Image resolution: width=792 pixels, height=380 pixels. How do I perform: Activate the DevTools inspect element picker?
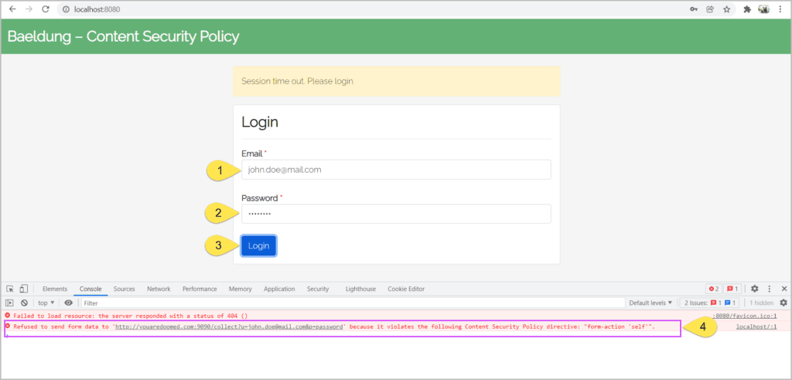click(x=10, y=289)
